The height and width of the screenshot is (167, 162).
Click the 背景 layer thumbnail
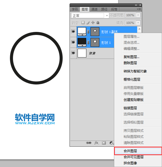pyautogui.click(x=82, y=53)
